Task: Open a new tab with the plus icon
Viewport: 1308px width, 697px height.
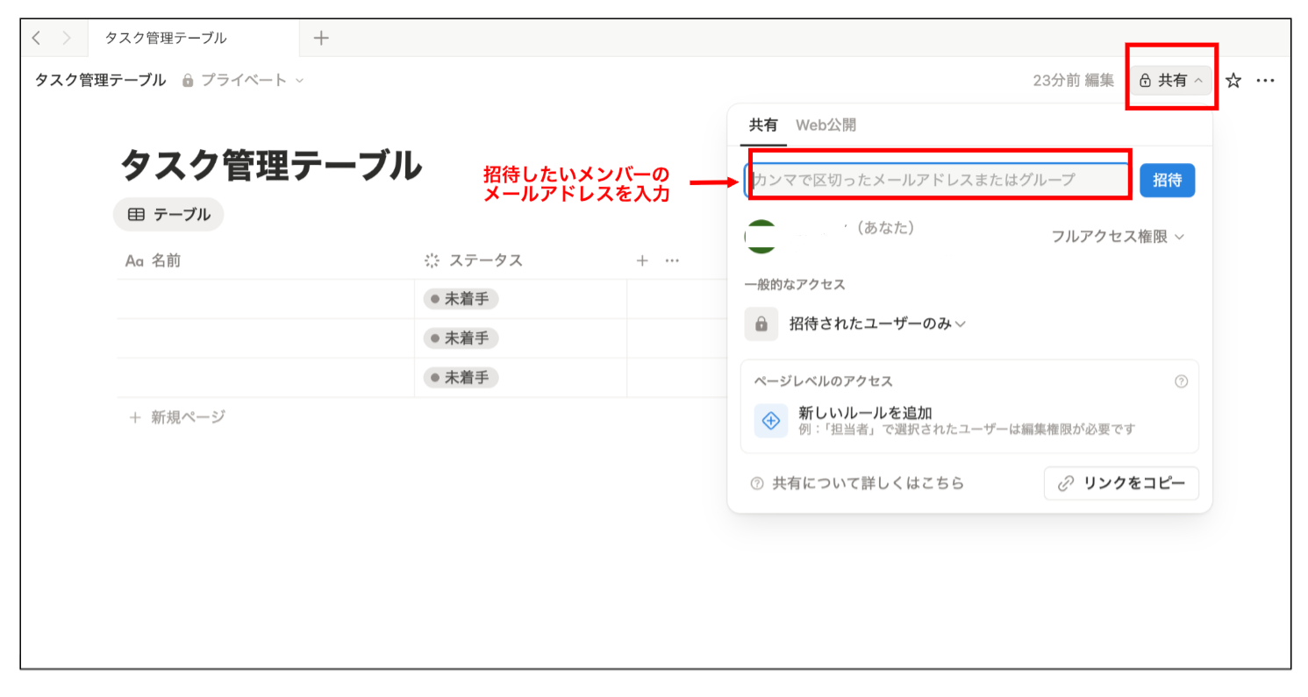Action: coord(321,37)
